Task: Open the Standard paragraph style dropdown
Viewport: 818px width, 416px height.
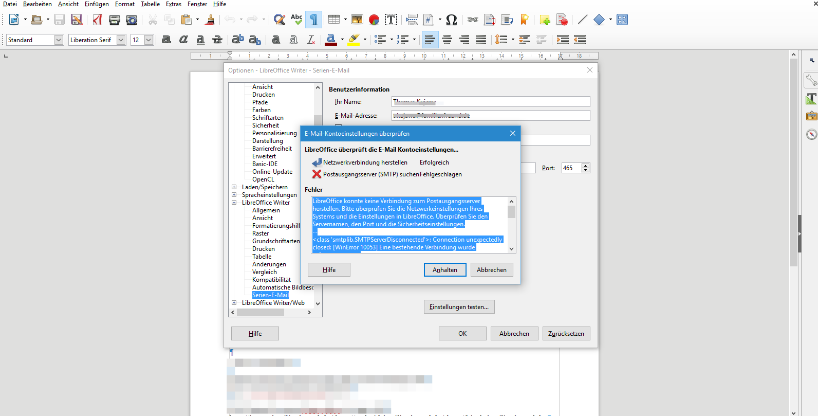Action: [x=59, y=40]
